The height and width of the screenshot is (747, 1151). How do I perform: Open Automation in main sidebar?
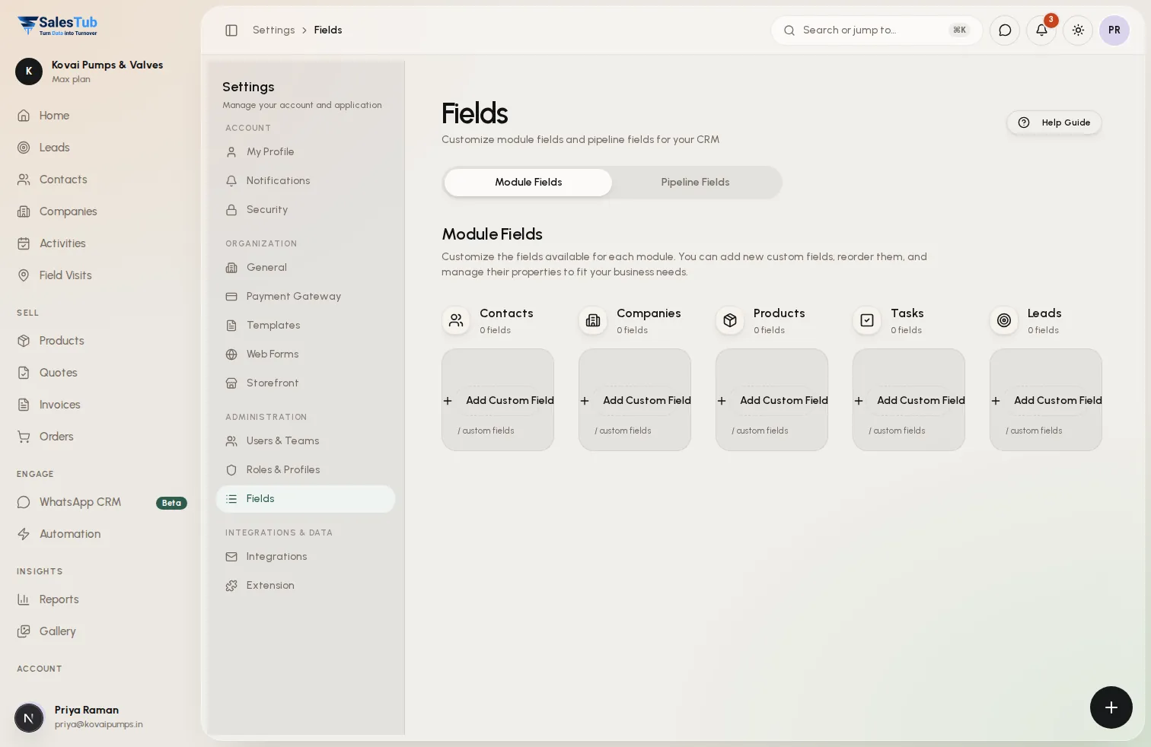100,534
